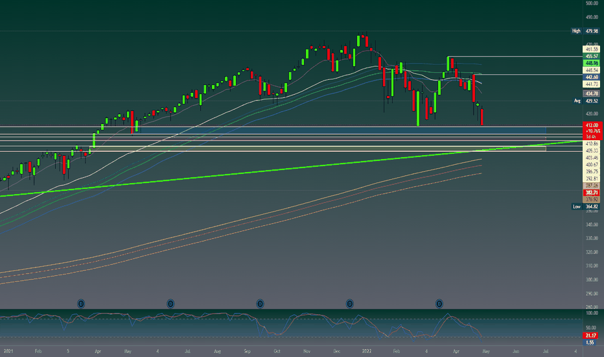This screenshot has width=604, height=357.
Task: Click the 340.00 price scale label
Action: click(592, 224)
